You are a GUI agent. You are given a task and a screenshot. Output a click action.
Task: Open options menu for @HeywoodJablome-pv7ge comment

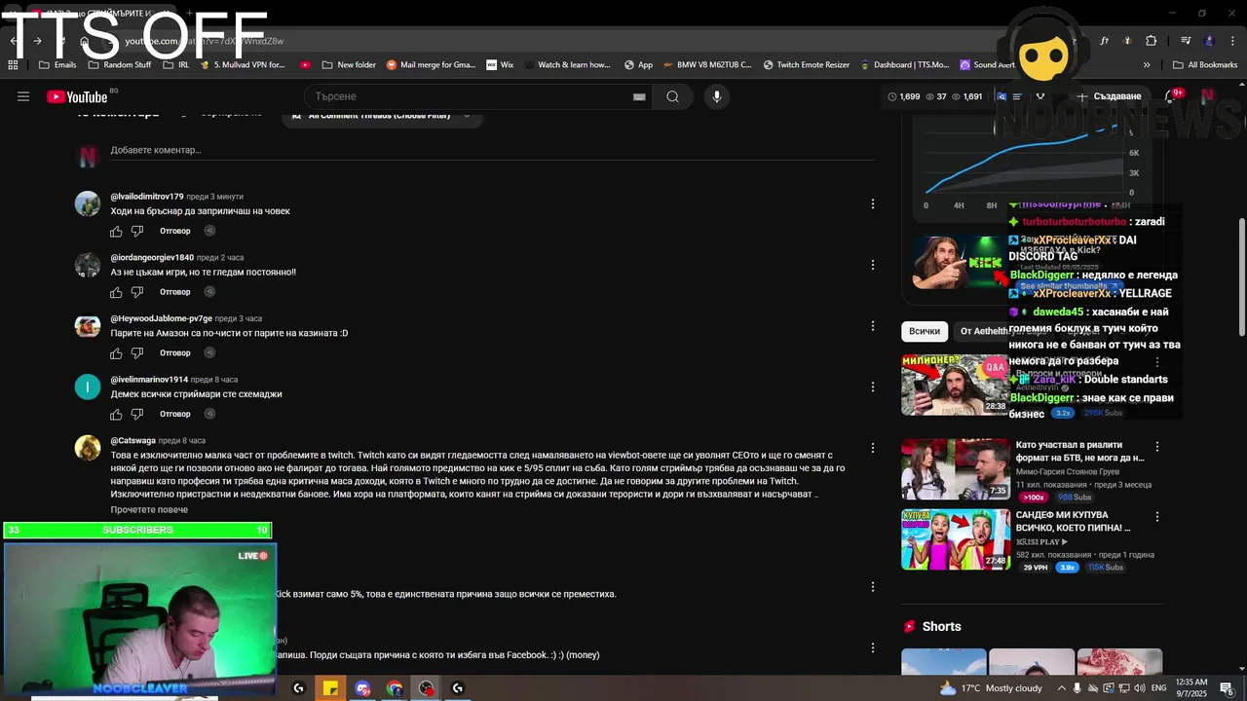tap(873, 325)
